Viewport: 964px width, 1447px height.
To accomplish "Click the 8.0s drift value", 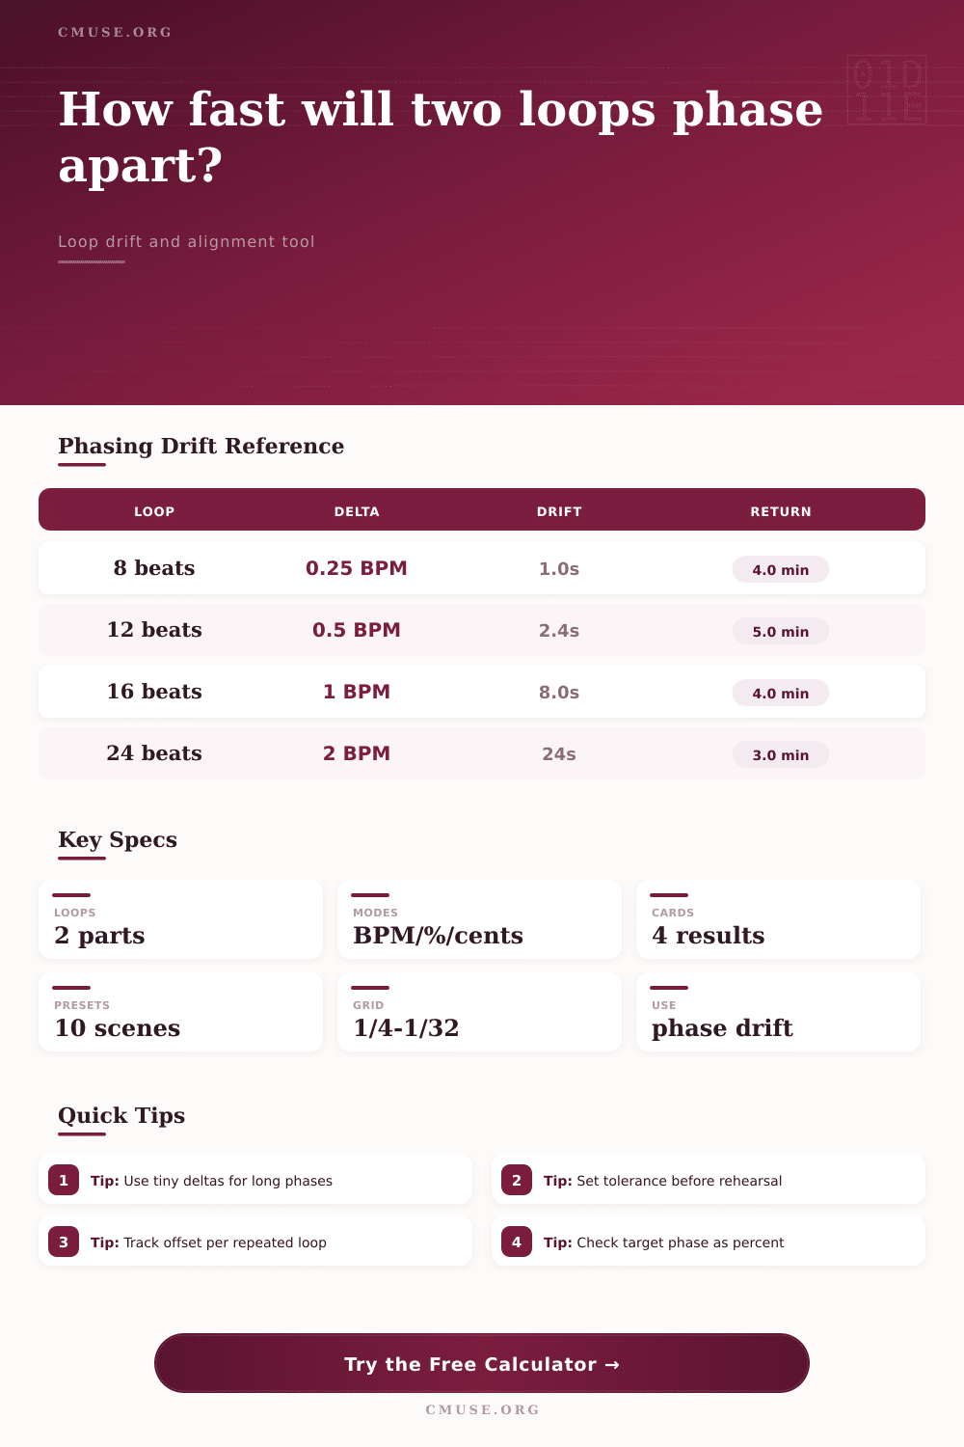I will click(x=559, y=693).
